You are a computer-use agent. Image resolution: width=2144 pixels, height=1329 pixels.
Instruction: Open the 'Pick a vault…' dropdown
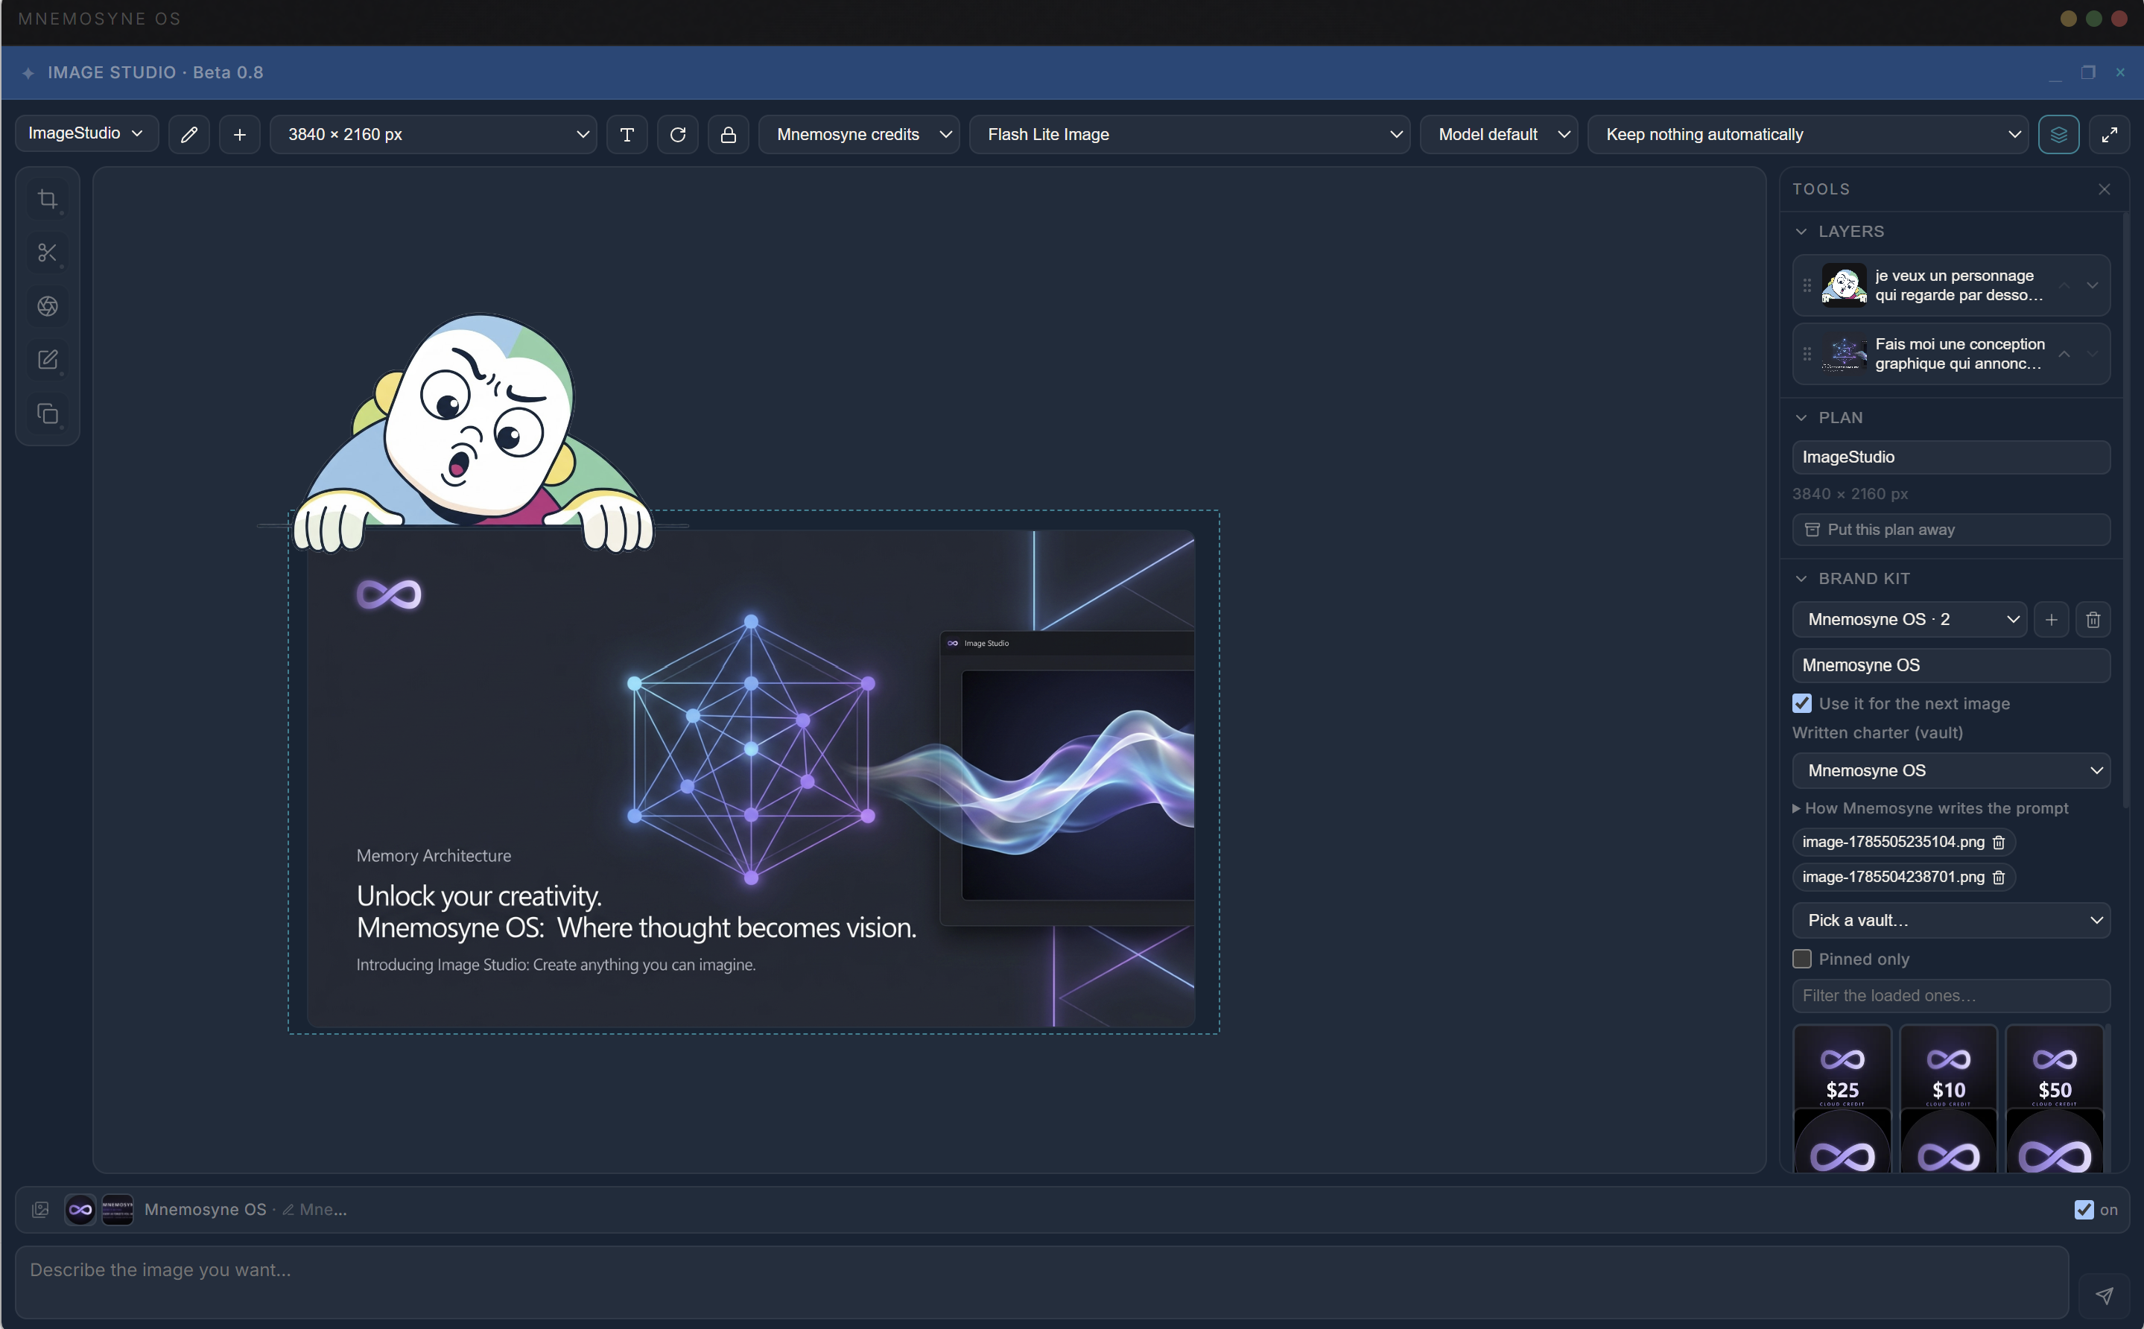click(x=1952, y=920)
